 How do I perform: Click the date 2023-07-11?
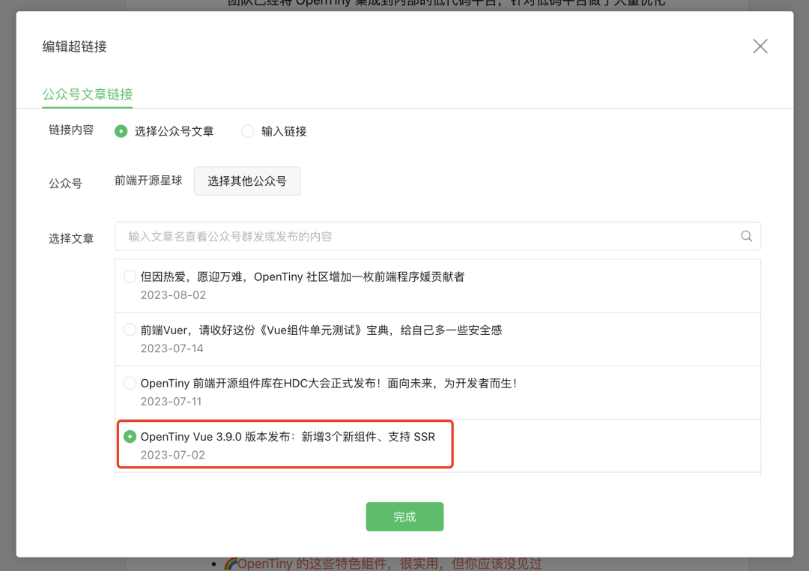tap(171, 401)
